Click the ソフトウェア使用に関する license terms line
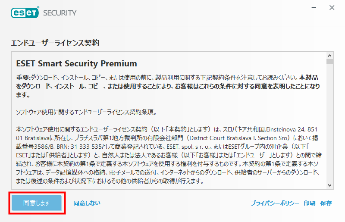Image resolution: width=345 pixels, height=222 pixels. click(87, 112)
